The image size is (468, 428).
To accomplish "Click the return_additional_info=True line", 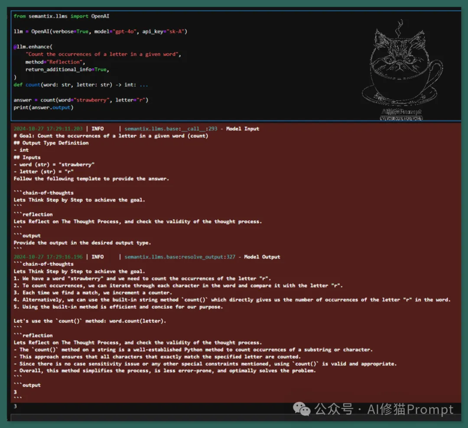I will pos(67,69).
